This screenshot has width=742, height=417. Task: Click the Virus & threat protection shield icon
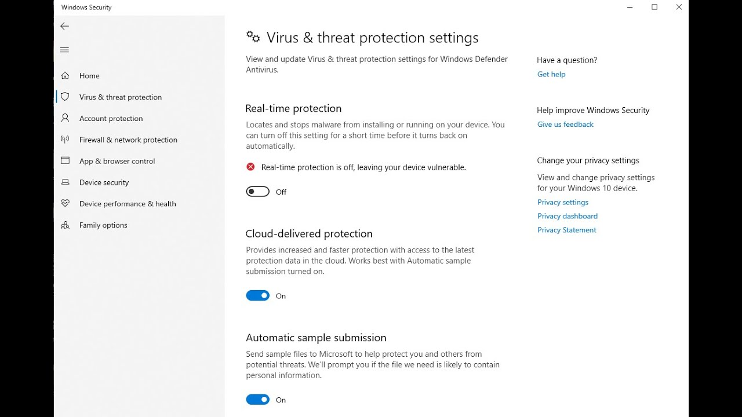[65, 97]
